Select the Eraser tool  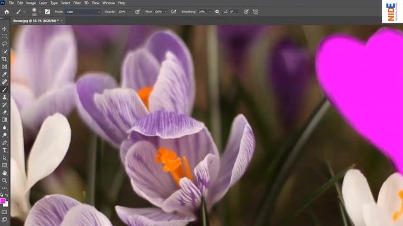4,112
